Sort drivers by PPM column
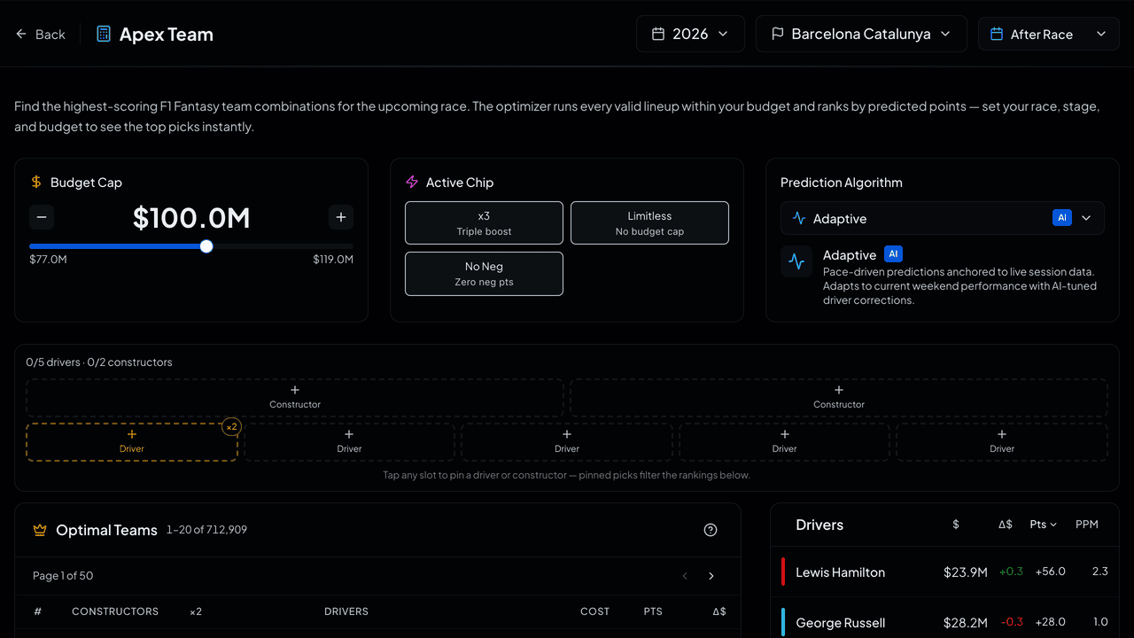The width and height of the screenshot is (1134, 638). point(1086,525)
